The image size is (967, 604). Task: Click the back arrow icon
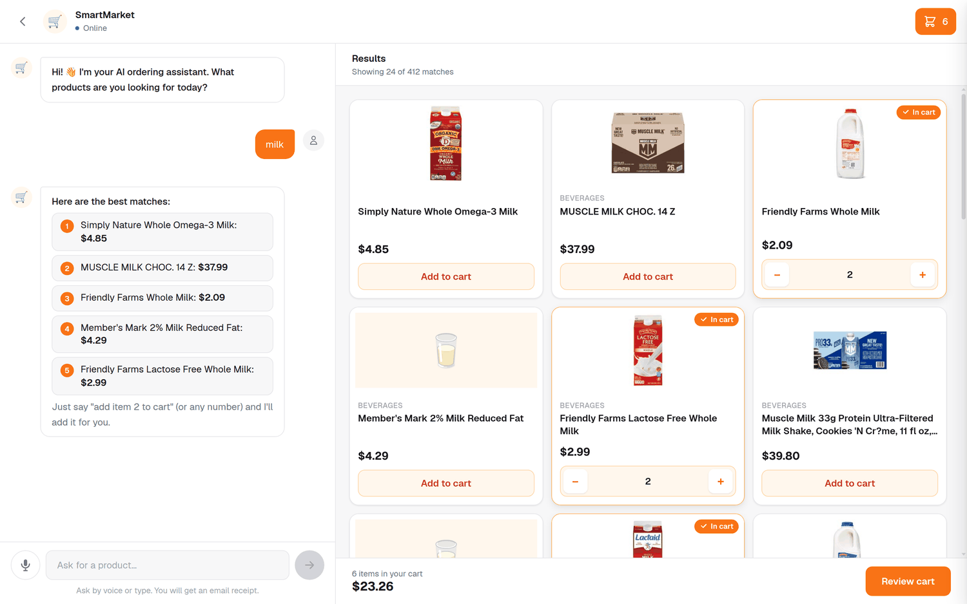[23, 21]
